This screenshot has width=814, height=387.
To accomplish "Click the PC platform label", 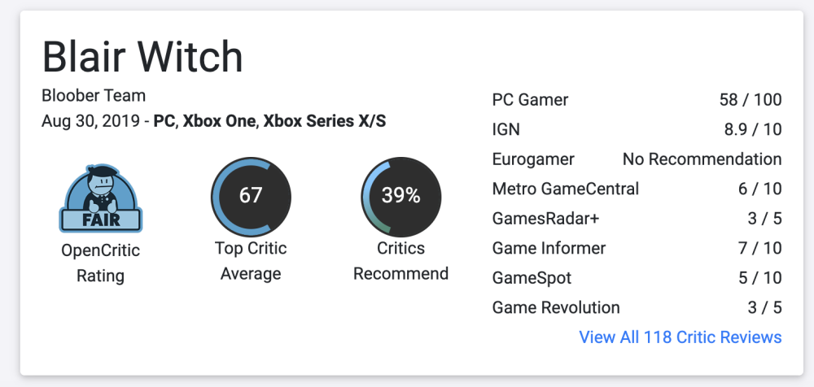I will 164,122.
